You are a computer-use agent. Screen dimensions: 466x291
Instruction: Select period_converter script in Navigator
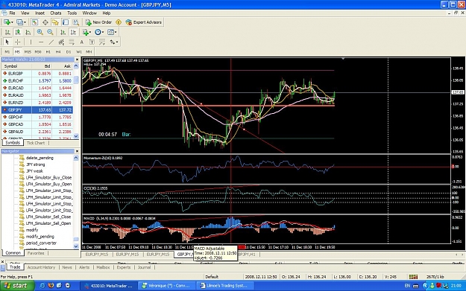(x=41, y=243)
